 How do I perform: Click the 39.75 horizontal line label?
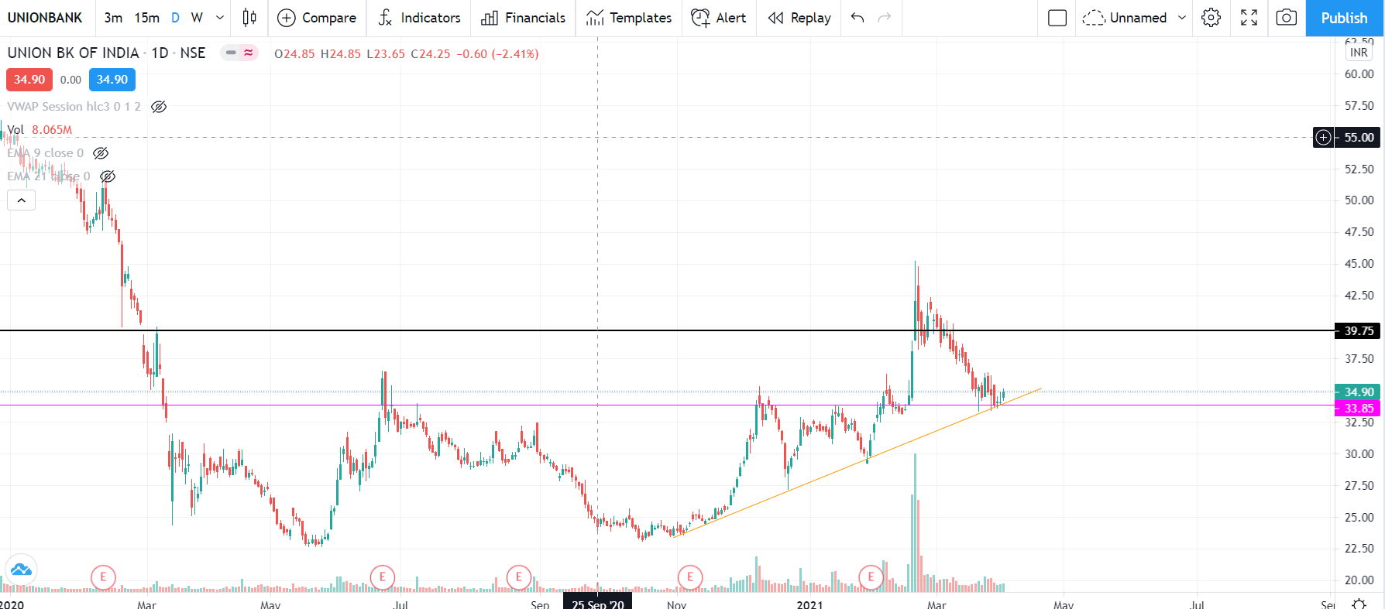1359,330
